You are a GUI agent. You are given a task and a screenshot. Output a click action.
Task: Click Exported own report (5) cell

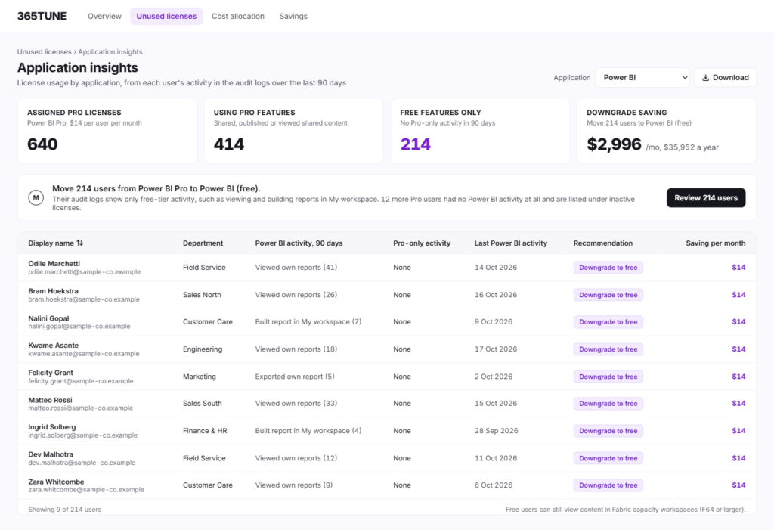[x=295, y=377]
